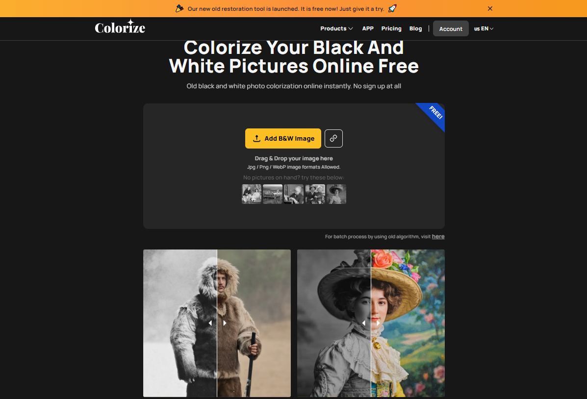Expand the Products dropdown menu

coord(336,28)
